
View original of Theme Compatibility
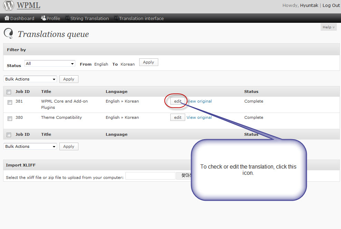click(199, 117)
